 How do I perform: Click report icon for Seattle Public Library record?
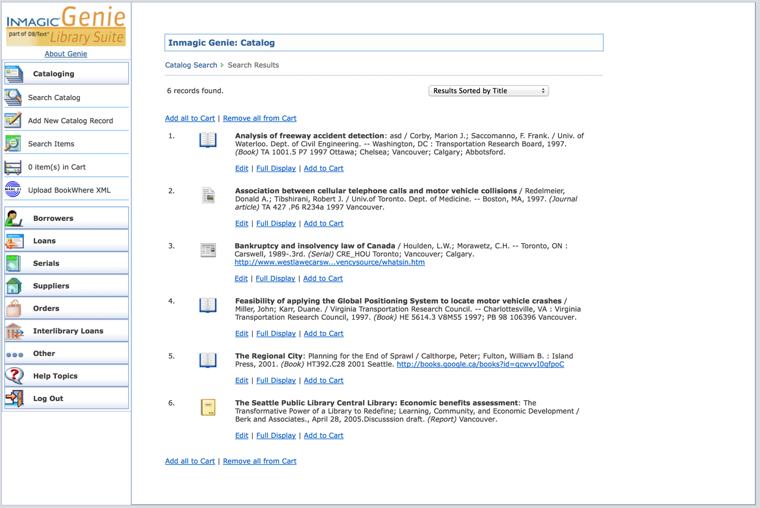coord(208,407)
